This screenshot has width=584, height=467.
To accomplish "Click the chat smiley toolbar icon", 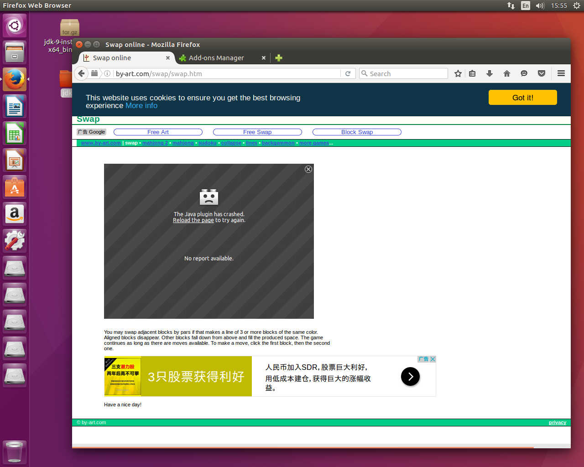I will pos(524,73).
